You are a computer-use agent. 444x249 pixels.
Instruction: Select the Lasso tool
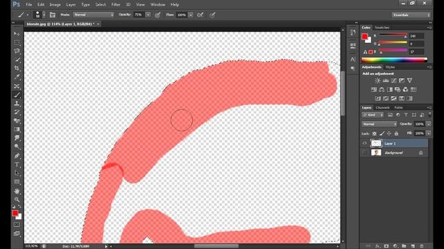pos(17,51)
